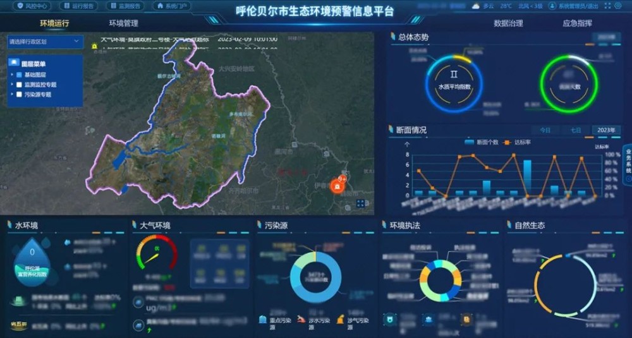
Task: Select 七日 range in 断面情况 panel
Action: (x=575, y=130)
